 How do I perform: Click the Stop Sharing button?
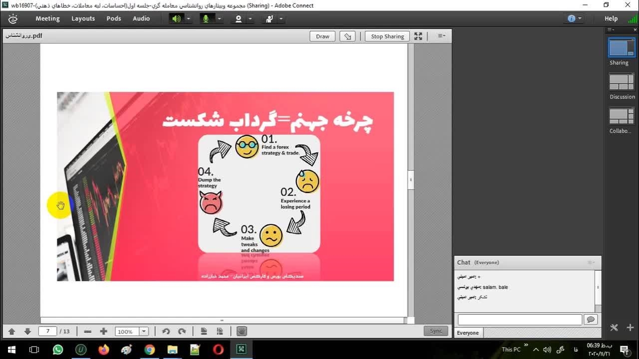tap(387, 36)
